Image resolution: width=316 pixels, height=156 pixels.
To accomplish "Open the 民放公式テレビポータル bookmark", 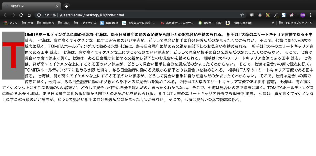I will click(139, 23).
